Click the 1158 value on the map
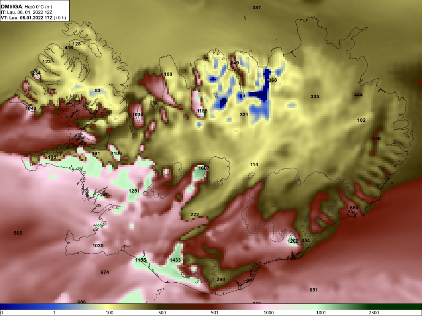The height and width of the screenshot is (316, 422). click(x=202, y=111)
